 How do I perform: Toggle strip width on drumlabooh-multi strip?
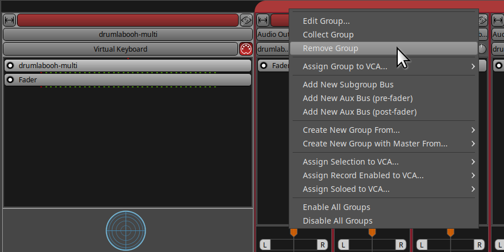(x=10, y=20)
